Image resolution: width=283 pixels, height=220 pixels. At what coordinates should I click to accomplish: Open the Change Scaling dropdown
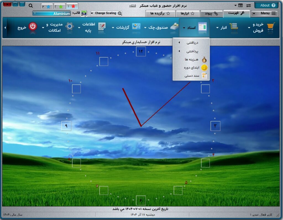click(x=106, y=13)
